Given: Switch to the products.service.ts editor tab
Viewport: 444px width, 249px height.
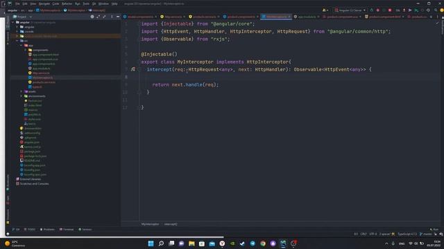Looking at the screenshot, I should point(203,17).
